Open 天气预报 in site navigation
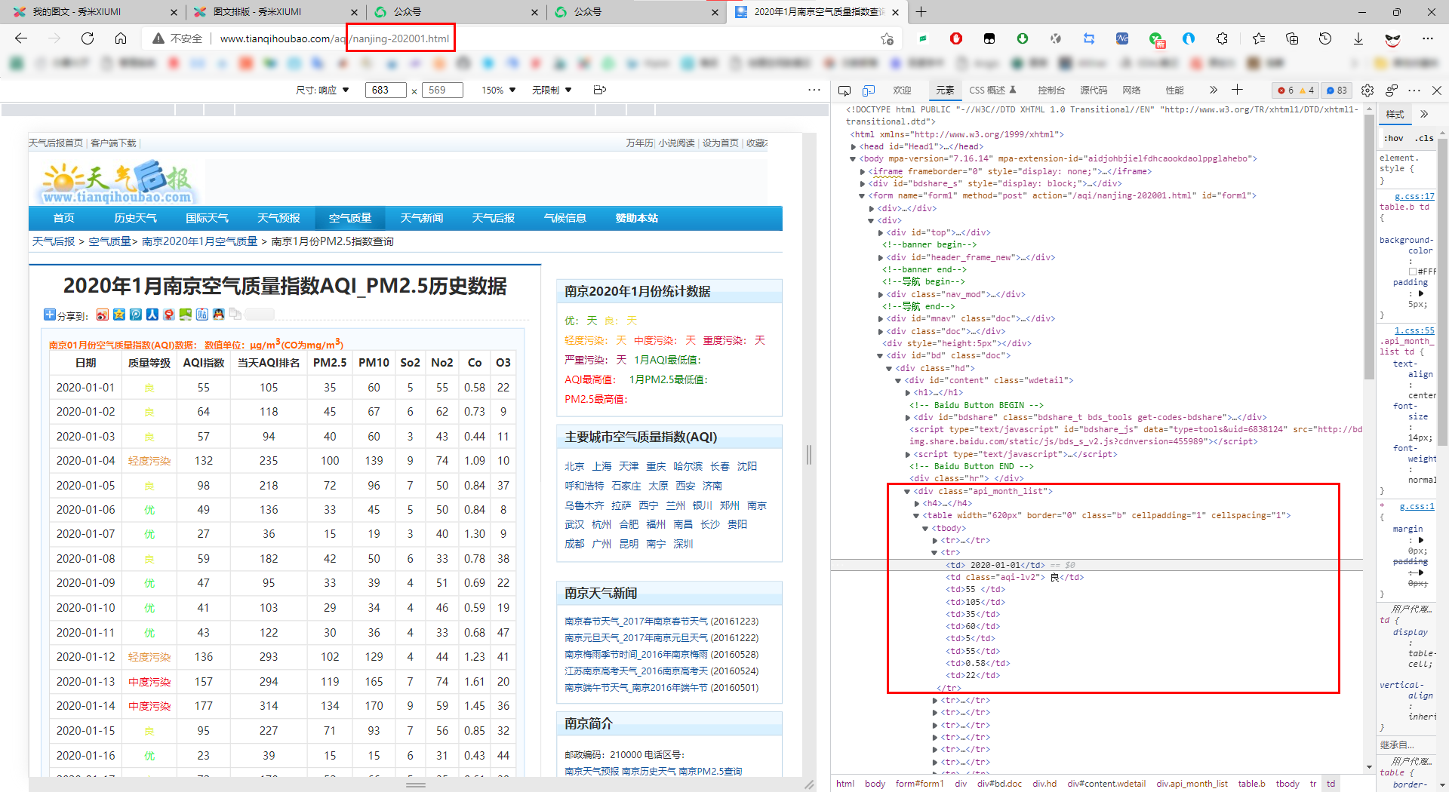 pyautogui.click(x=278, y=218)
